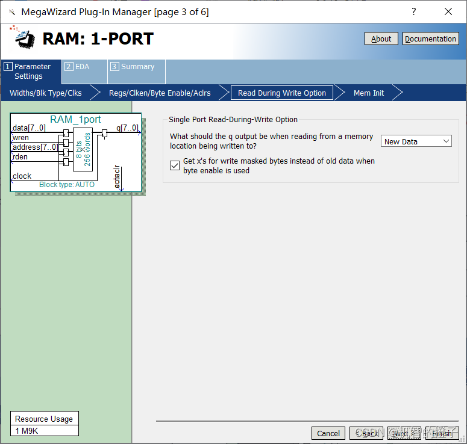Click the Next button
The width and height of the screenshot is (467, 444).
[x=404, y=433]
